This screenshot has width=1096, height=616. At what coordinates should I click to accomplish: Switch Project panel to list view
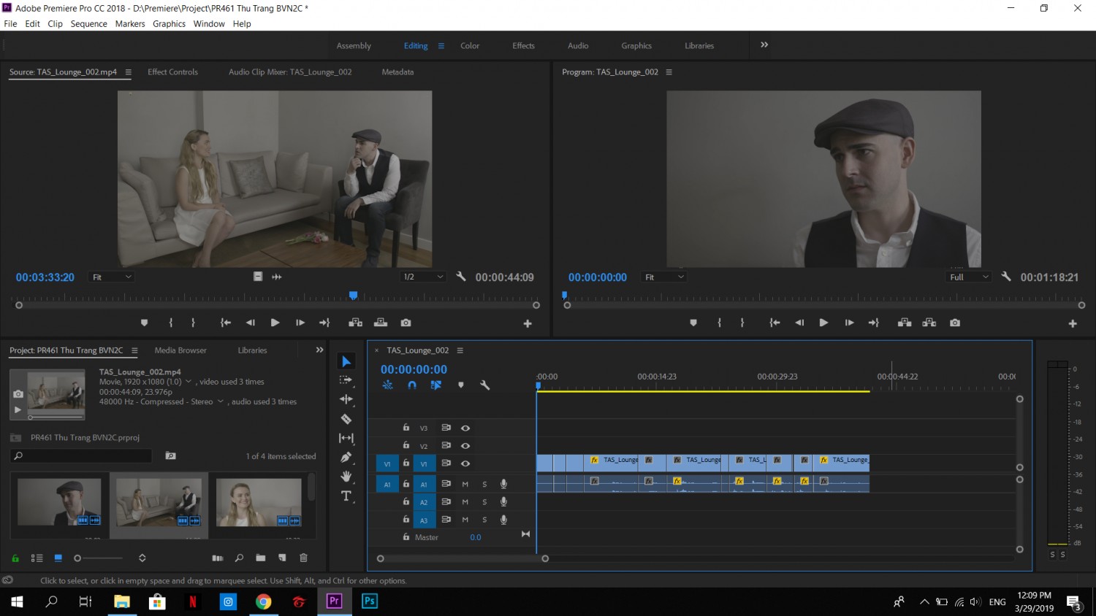click(37, 558)
